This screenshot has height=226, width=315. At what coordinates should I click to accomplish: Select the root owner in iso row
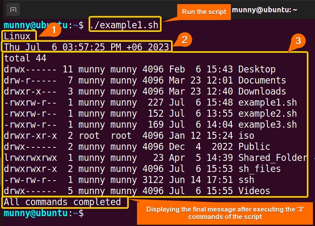[89, 136]
